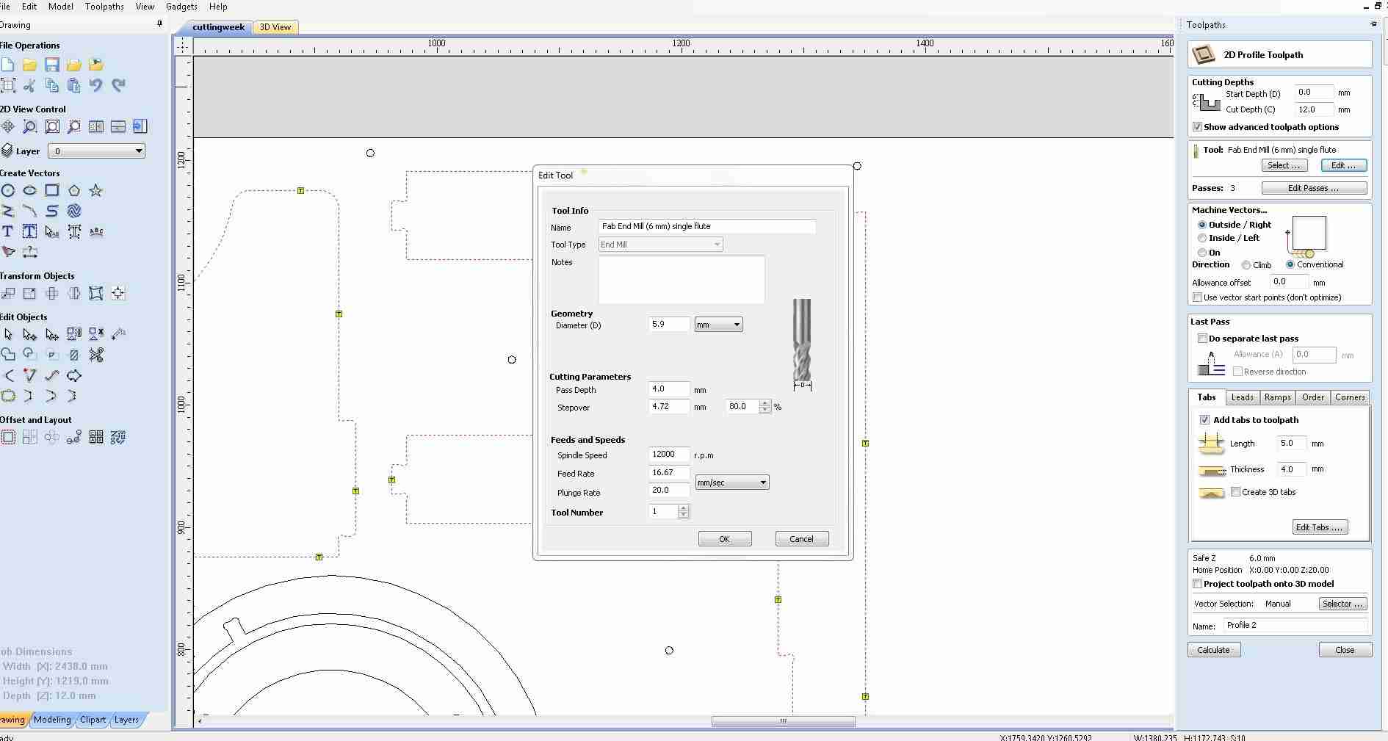The width and height of the screenshot is (1388, 741).
Task: Select the Node Editing arrow tool
Action: pos(29,334)
